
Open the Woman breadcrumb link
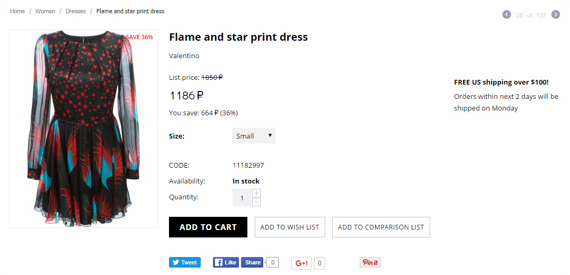46,11
